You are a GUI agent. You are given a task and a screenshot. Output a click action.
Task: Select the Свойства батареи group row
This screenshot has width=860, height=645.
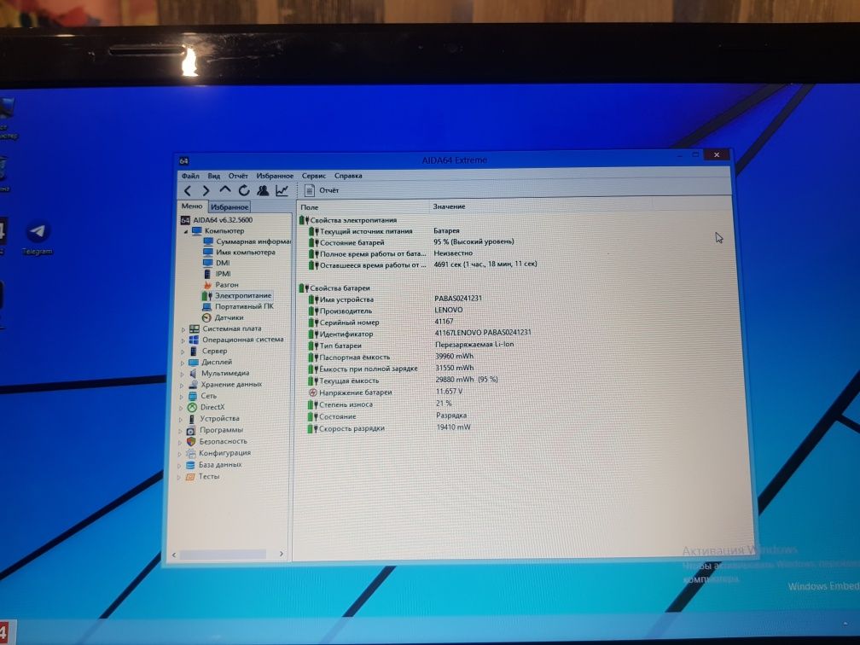click(334, 288)
